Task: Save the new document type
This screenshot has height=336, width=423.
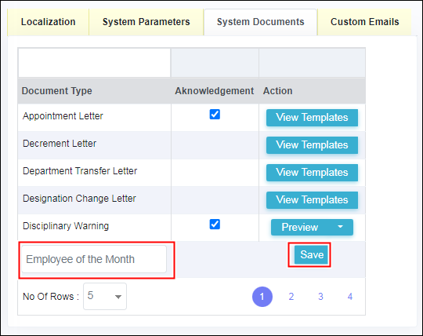Action: point(312,254)
